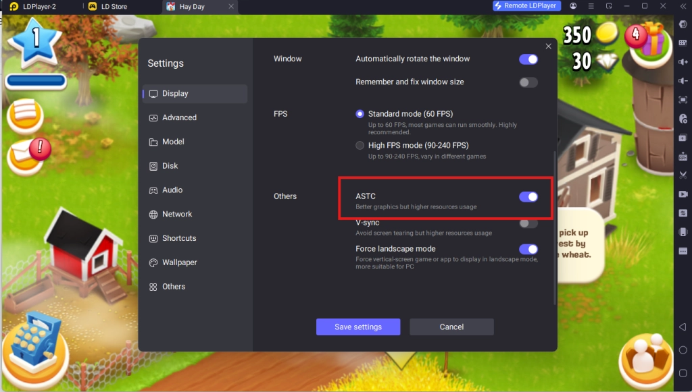Open the user account icon in title bar
Viewport: 692px width, 392px height.
point(573,6)
